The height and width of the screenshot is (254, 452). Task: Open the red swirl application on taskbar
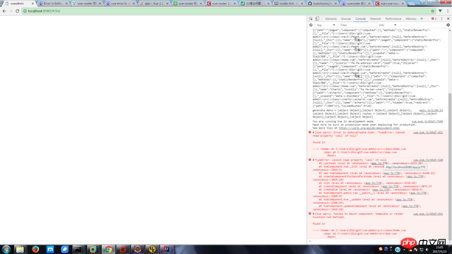tap(123, 249)
